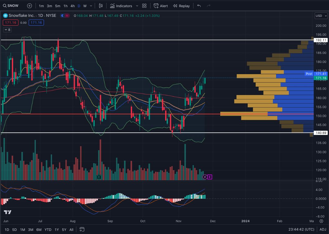Select the 4h timeframe
The width and height of the screenshot is (329, 234).
click(x=73, y=6)
